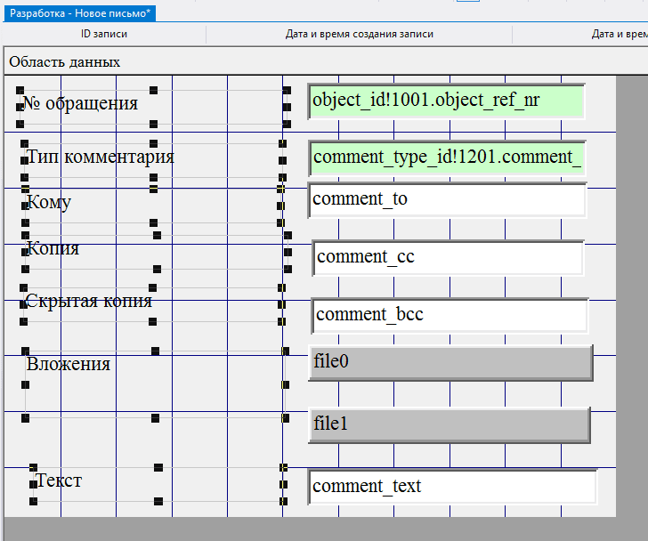Click the comment_text field
Viewport: 648px width, 541px height.
[452, 487]
